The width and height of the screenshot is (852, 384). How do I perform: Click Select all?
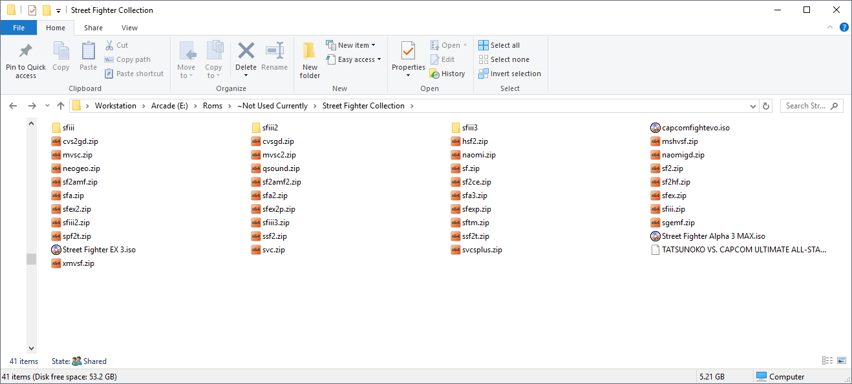499,45
